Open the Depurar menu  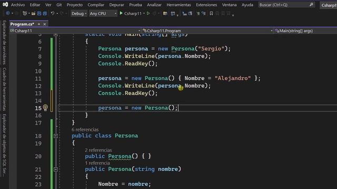116,5
